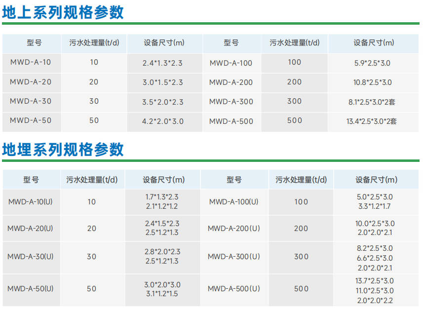The height and width of the screenshot is (310, 423).
Task: Pick the MWD-A-300(U) model cell
Action: point(234,257)
